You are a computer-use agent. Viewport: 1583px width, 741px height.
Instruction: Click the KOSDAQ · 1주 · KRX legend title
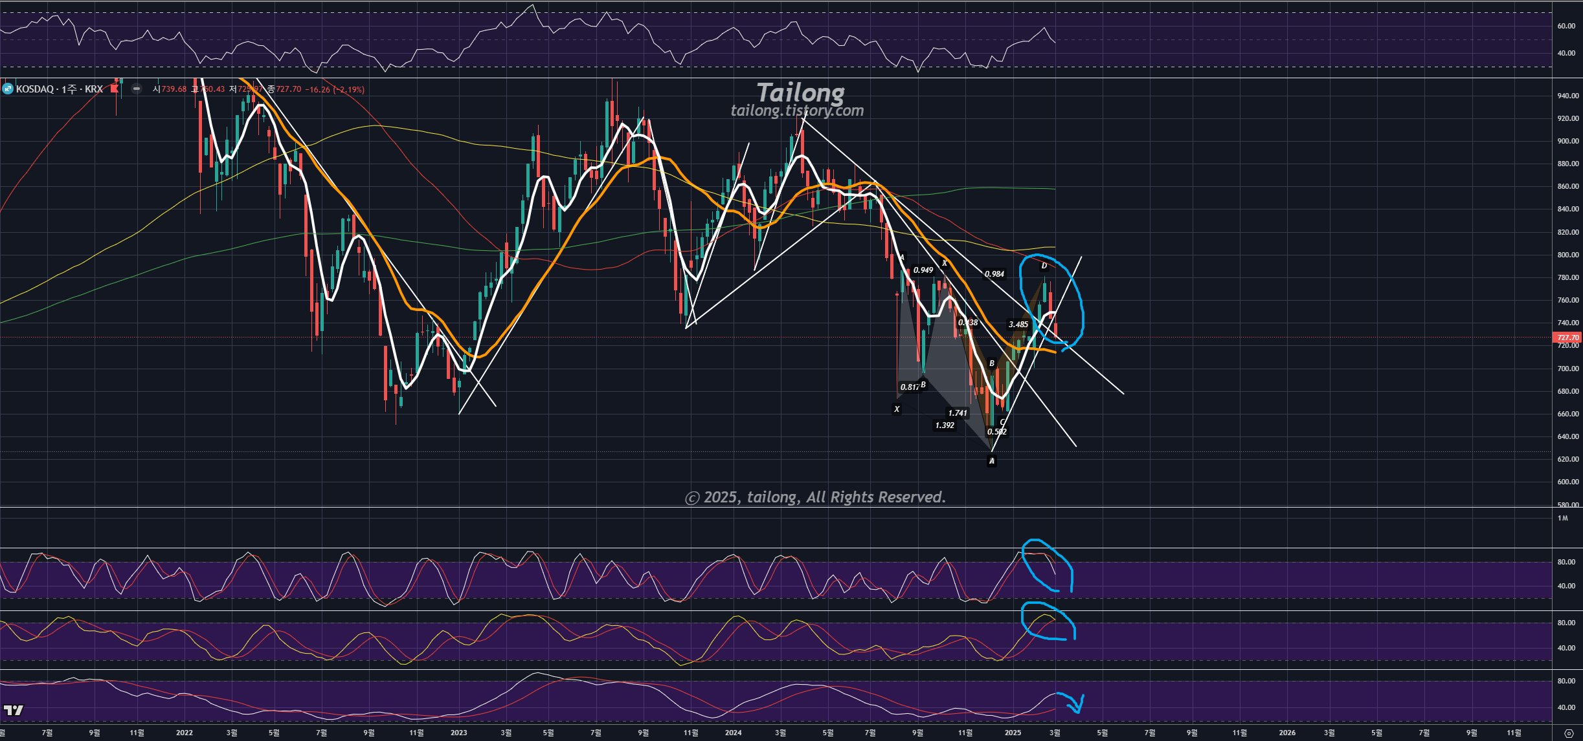60,89
